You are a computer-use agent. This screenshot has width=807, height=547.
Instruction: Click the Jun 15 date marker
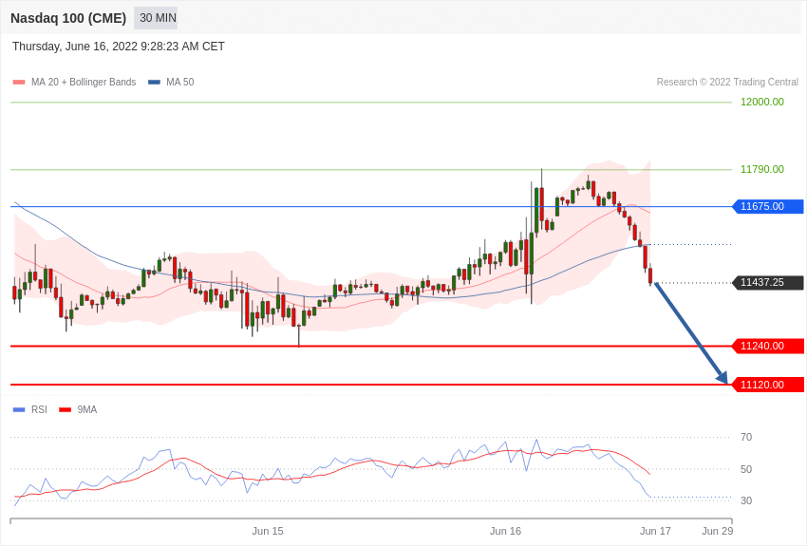(x=268, y=531)
